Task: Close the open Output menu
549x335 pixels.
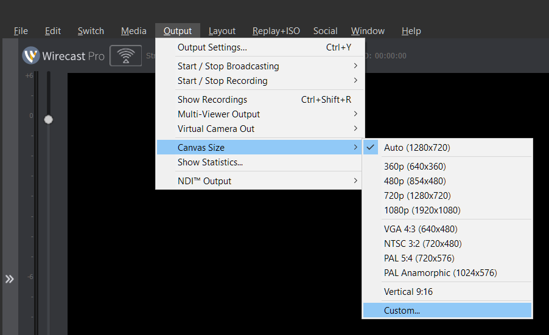Action: click(178, 31)
